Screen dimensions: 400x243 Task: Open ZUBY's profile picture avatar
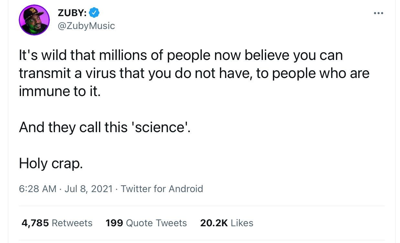click(x=34, y=20)
